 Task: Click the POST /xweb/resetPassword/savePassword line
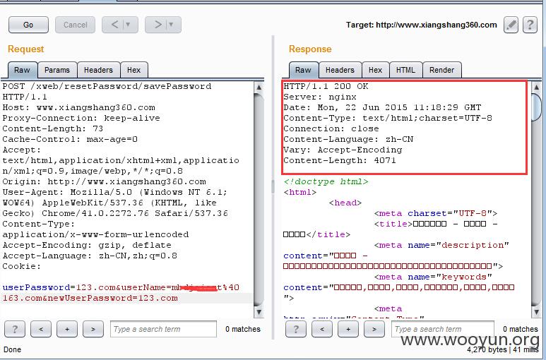click(x=107, y=86)
